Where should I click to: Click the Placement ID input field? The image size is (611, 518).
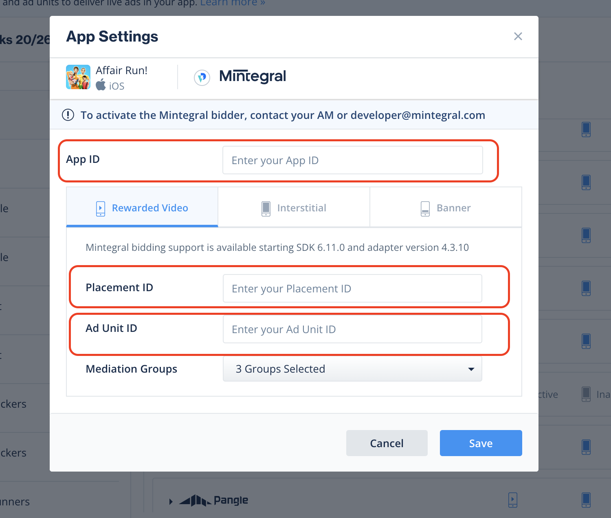pyautogui.click(x=352, y=288)
